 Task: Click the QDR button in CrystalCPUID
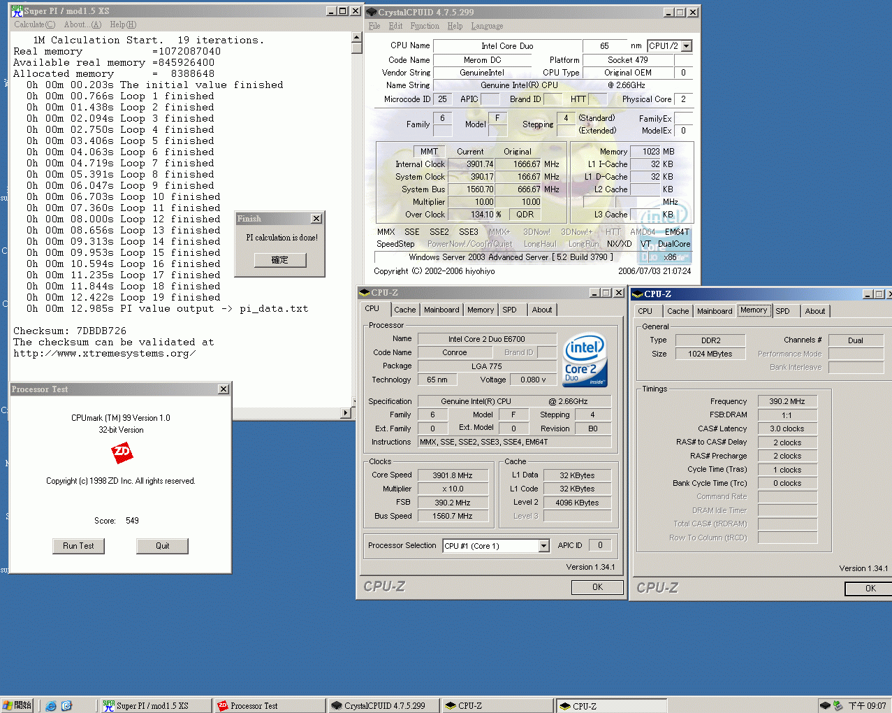click(525, 215)
